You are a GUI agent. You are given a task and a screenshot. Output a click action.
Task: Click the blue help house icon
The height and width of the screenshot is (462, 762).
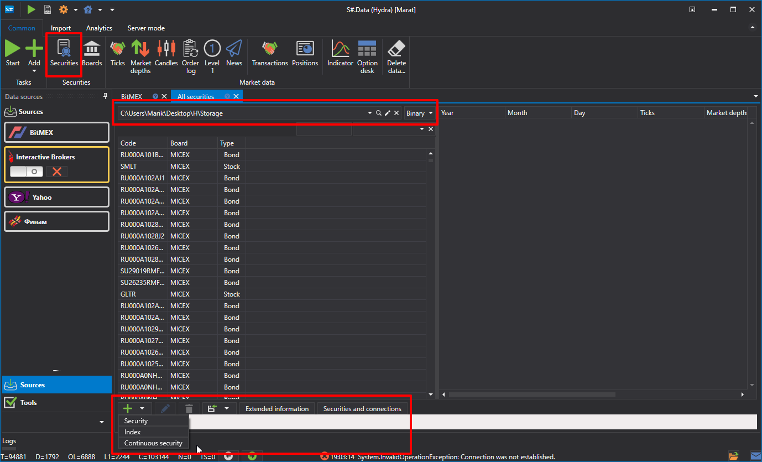click(88, 9)
